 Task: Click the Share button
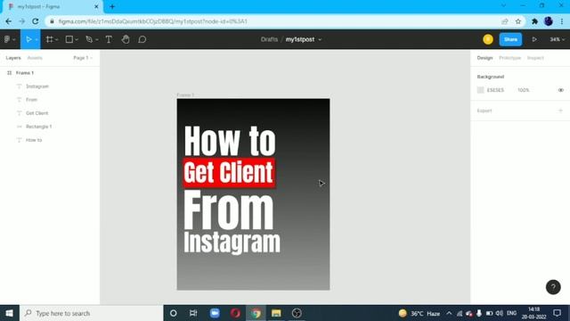tap(510, 39)
